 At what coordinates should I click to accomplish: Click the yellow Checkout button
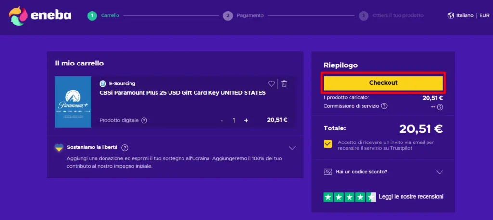point(383,83)
